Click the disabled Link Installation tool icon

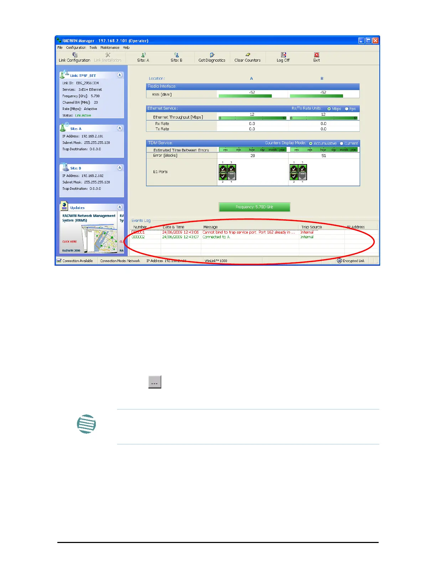(108, 55)
